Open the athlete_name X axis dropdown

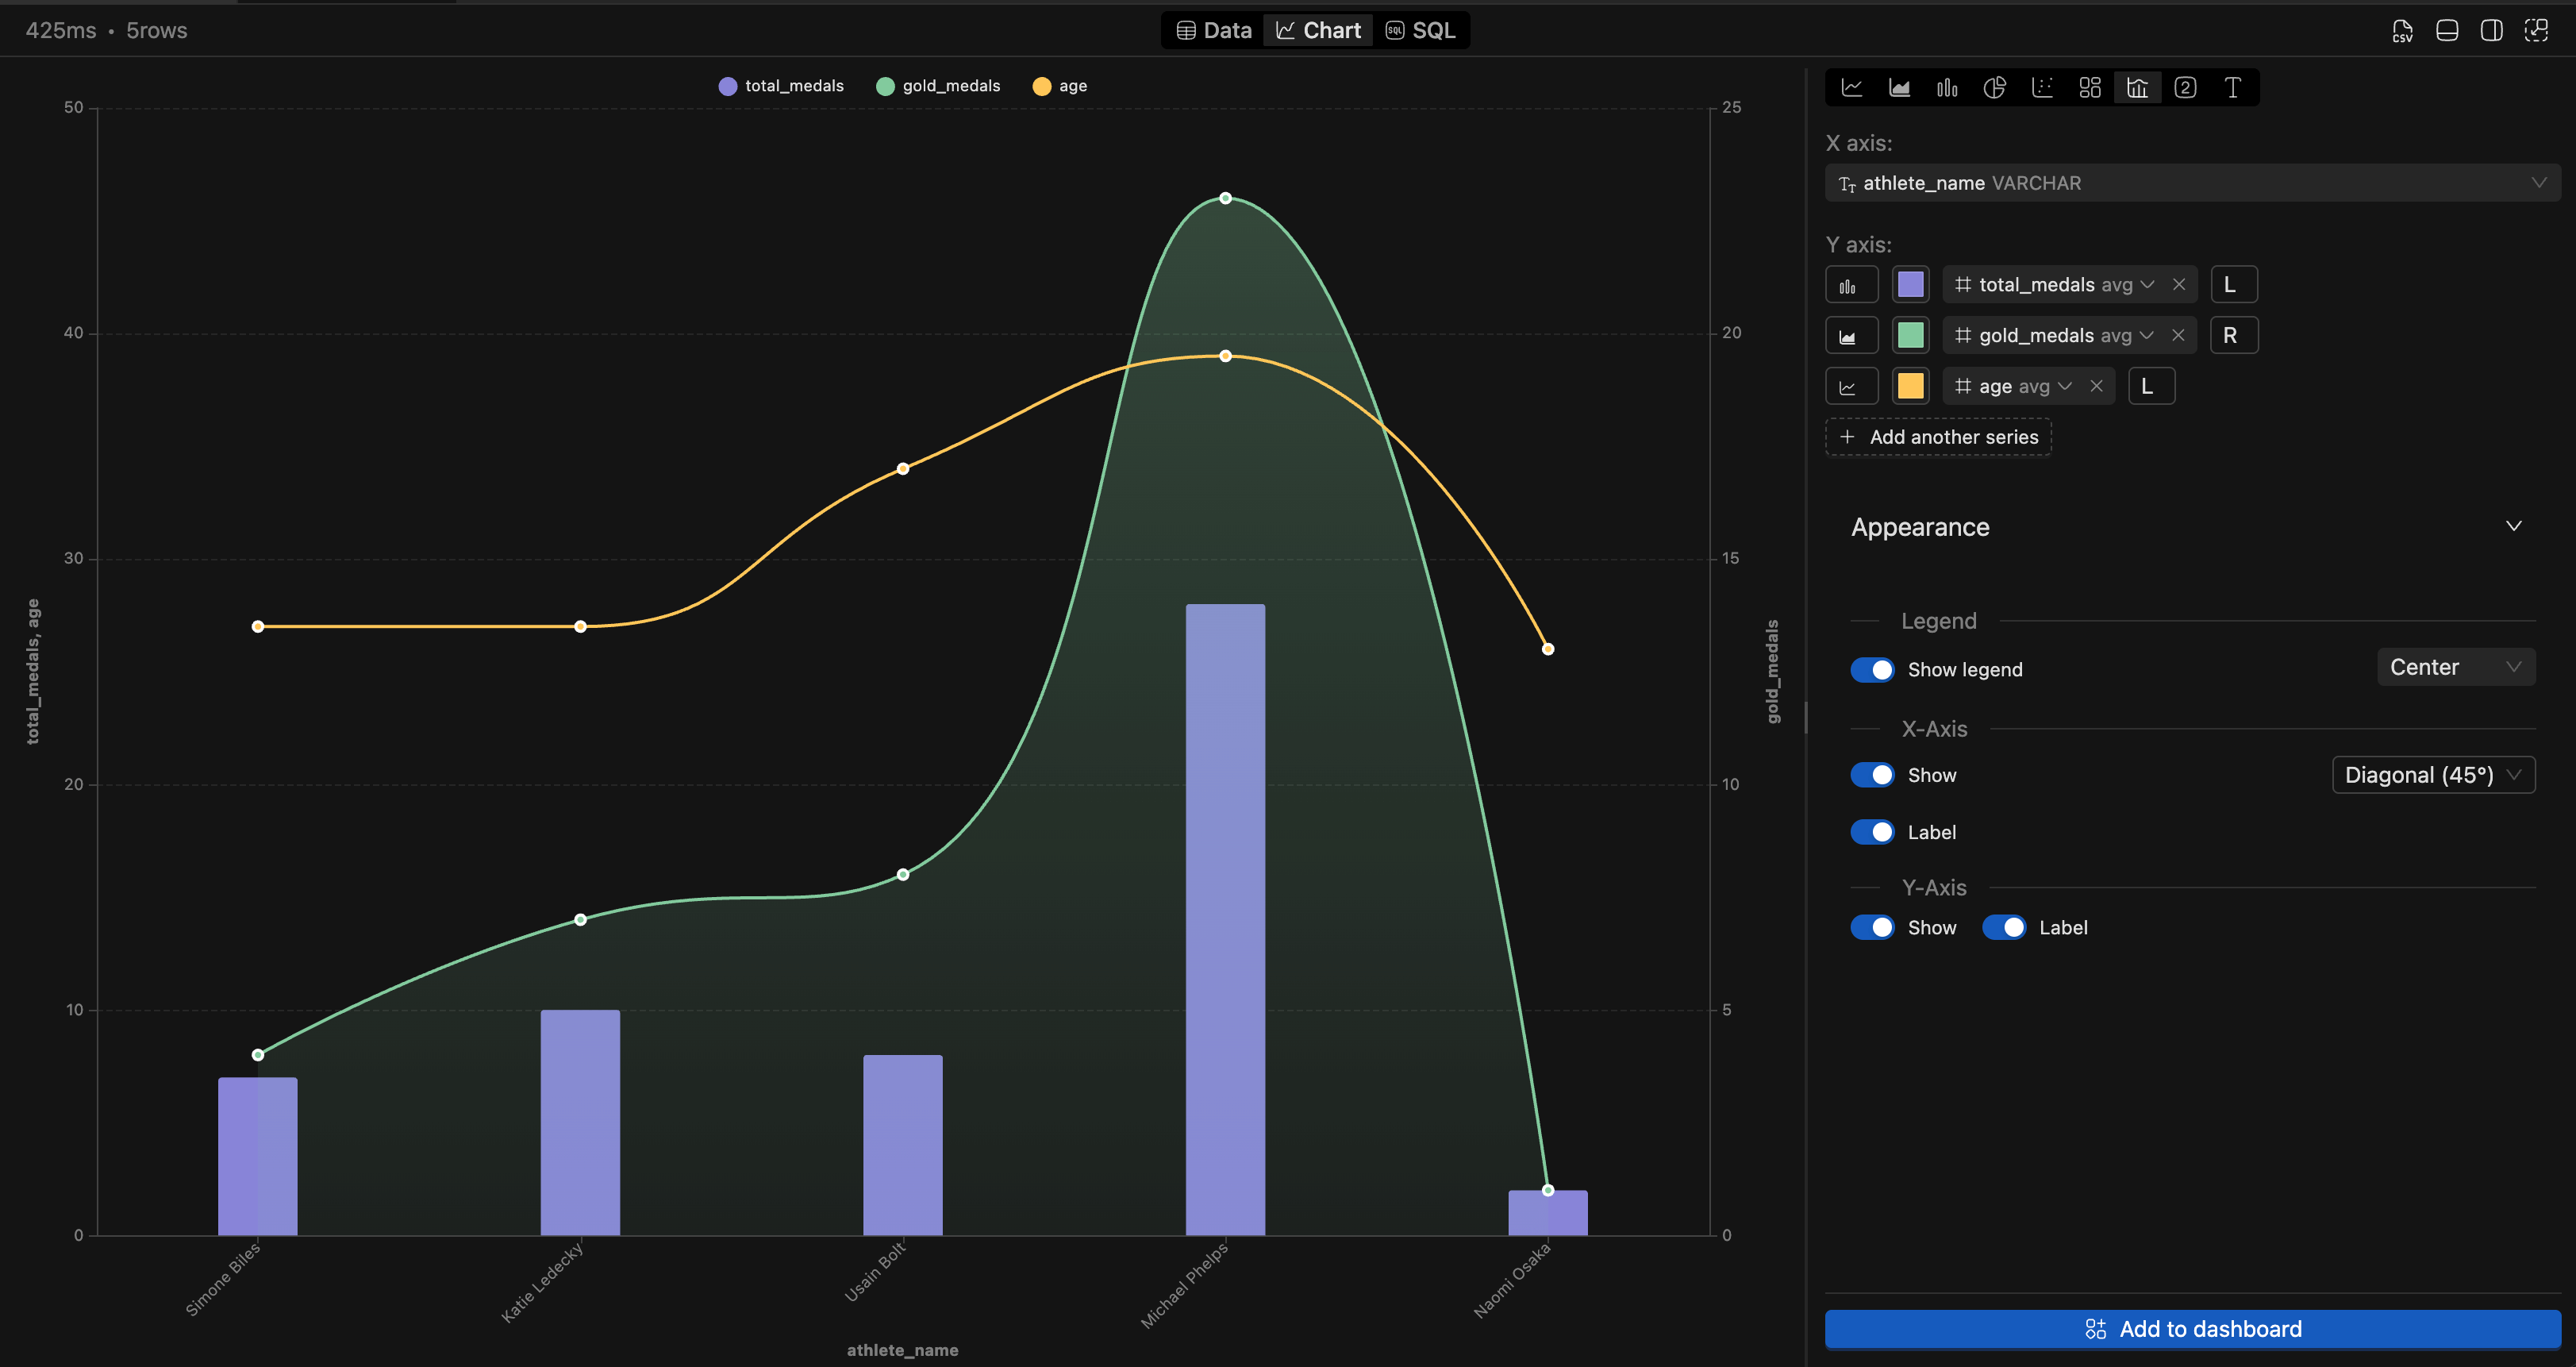(2191, 183)
